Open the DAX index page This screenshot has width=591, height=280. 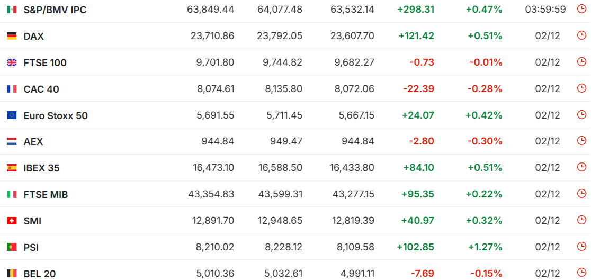[34, 36]
